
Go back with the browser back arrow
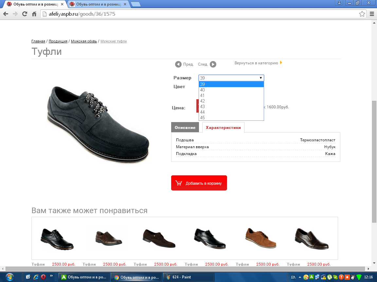(6, 14)
